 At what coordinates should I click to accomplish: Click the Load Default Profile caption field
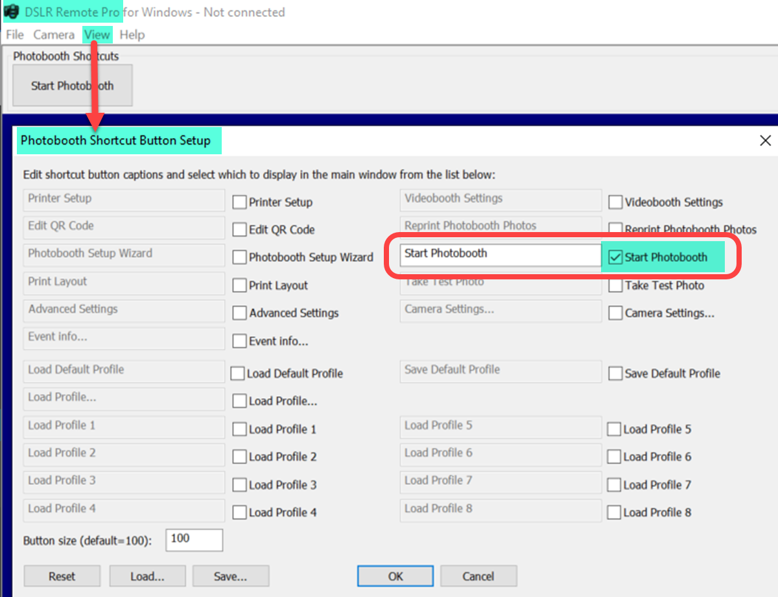(x=124, y=371)
